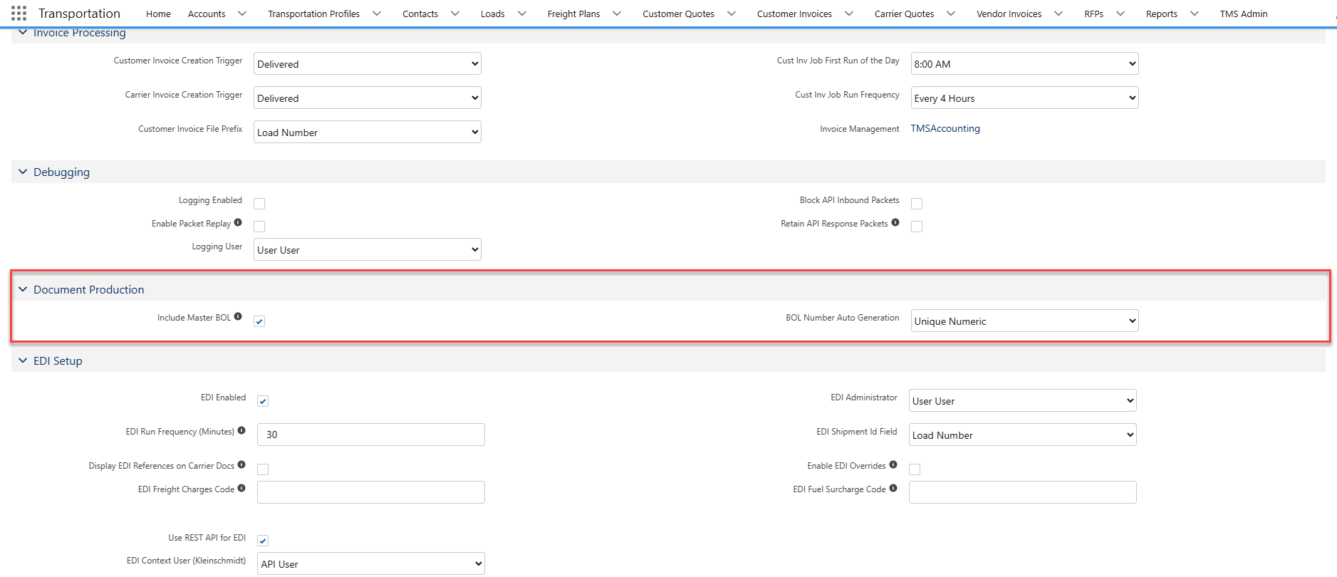Go to the Vendor Invoices tab

click(1009, 14)
